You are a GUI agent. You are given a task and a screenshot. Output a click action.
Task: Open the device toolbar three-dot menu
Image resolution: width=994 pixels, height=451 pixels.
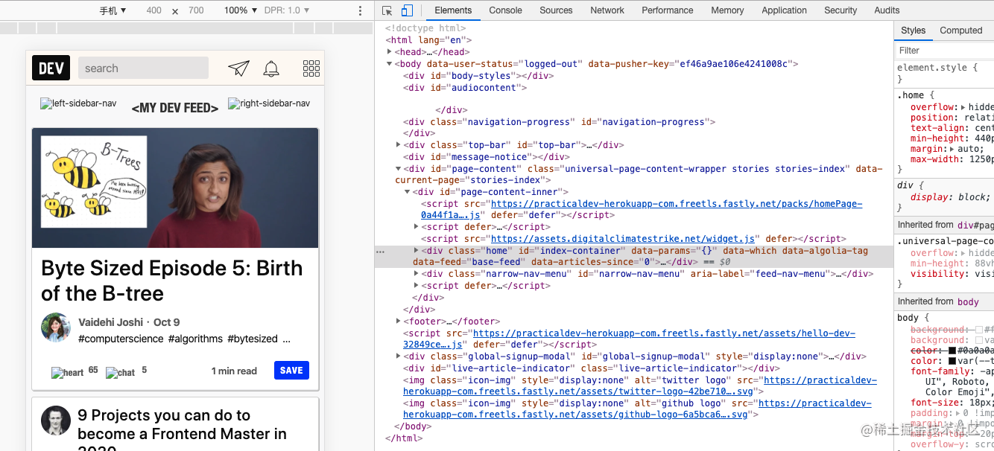[x=361, y=10]
